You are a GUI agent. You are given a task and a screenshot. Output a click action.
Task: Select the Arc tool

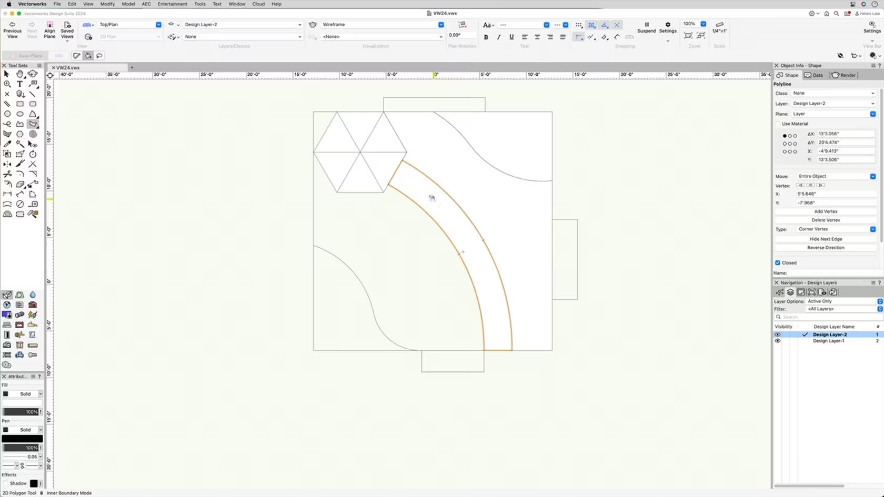[x=33, y=114]
